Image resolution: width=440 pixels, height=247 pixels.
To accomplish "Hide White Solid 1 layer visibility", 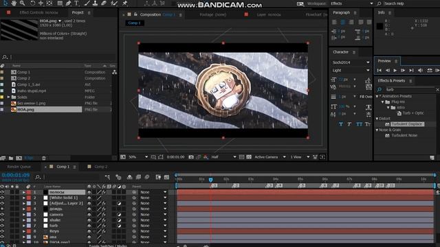I will click(2, 198).
